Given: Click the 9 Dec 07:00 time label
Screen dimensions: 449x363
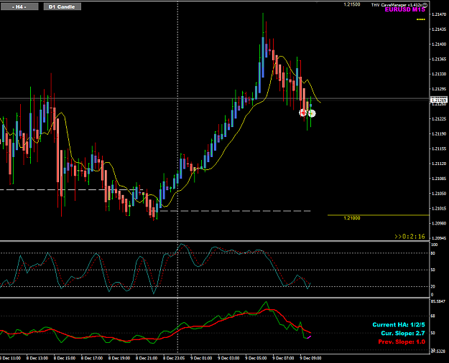Looking at the screenshot, I should tap(284, 358).
